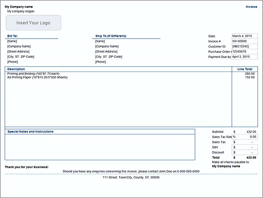Image resolution: width=263 pixels, height=198 pixels.
Task: Click the 'Discount' label
Action: click(218, 152)
